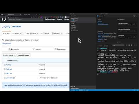Click the browser address bar
Image resolution: width=139 pixels, height=104 pixels.
pyautogui.click(x=19, y=17)
